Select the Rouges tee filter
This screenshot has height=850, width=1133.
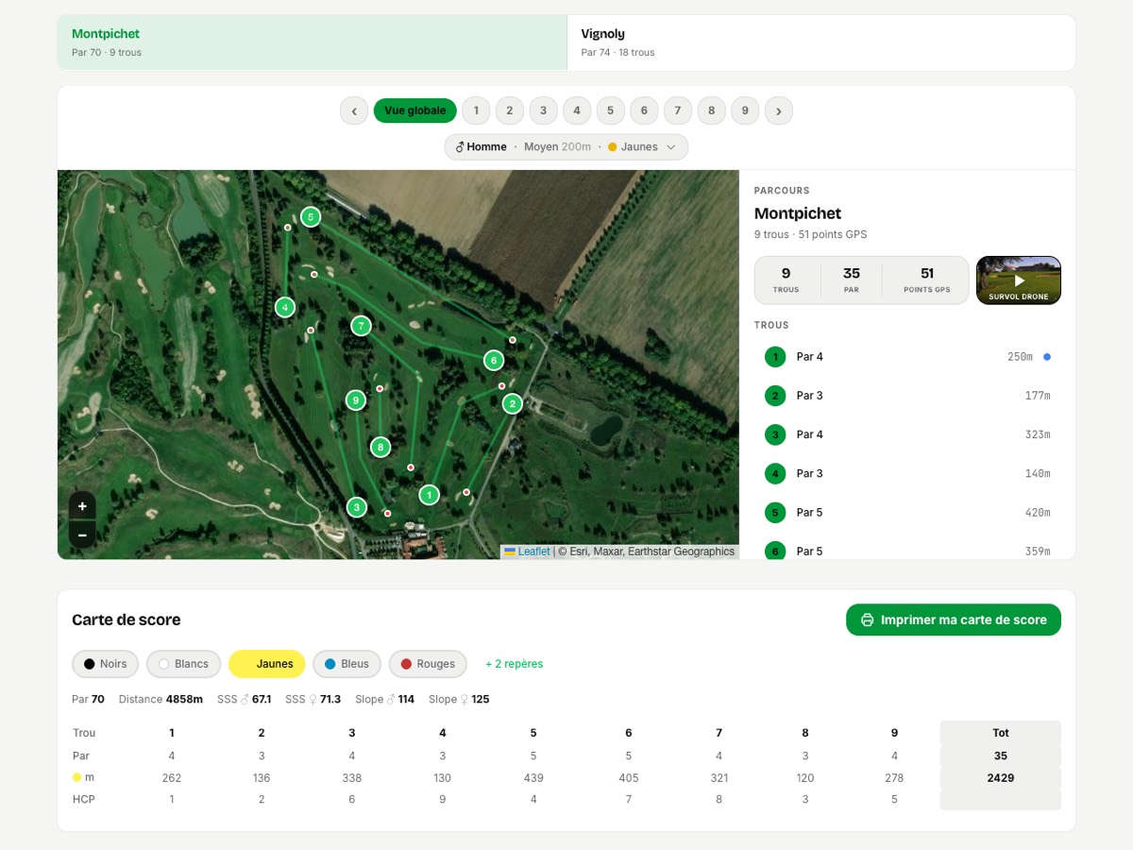point(428,664)
